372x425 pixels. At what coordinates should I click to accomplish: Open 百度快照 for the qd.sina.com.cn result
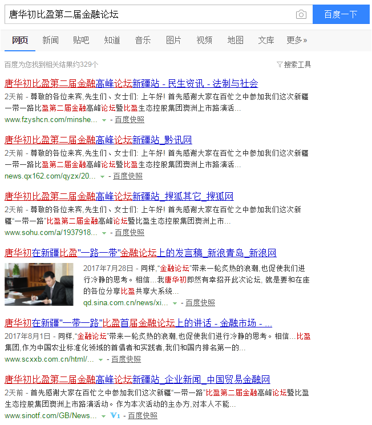pyautogui.click(x=200, y=303)
